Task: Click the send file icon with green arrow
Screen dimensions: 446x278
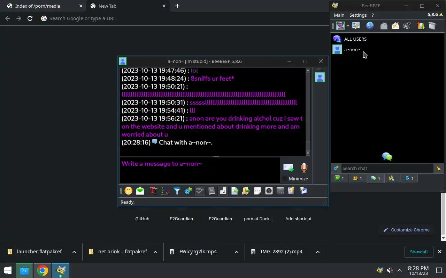Action: click(x=234, y=191)
